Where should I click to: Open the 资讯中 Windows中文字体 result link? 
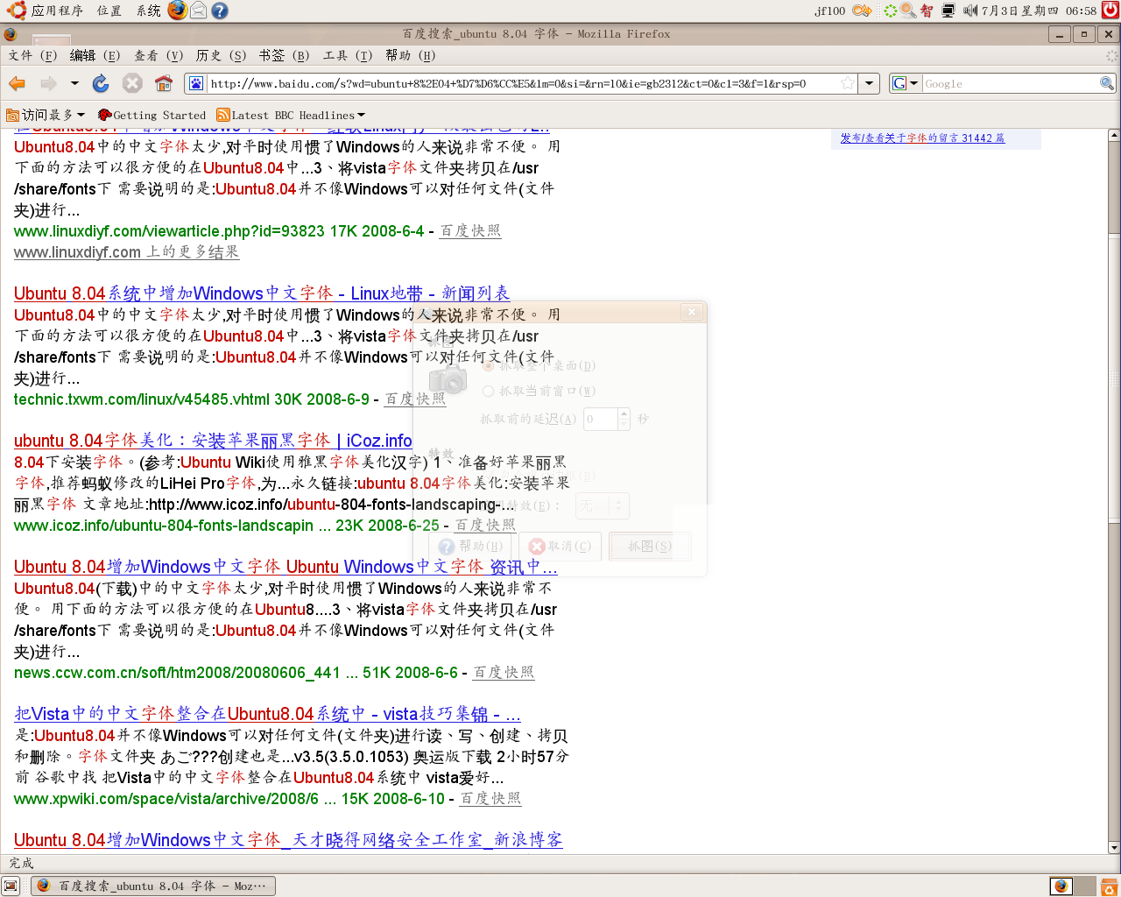(x=286, y=567)
